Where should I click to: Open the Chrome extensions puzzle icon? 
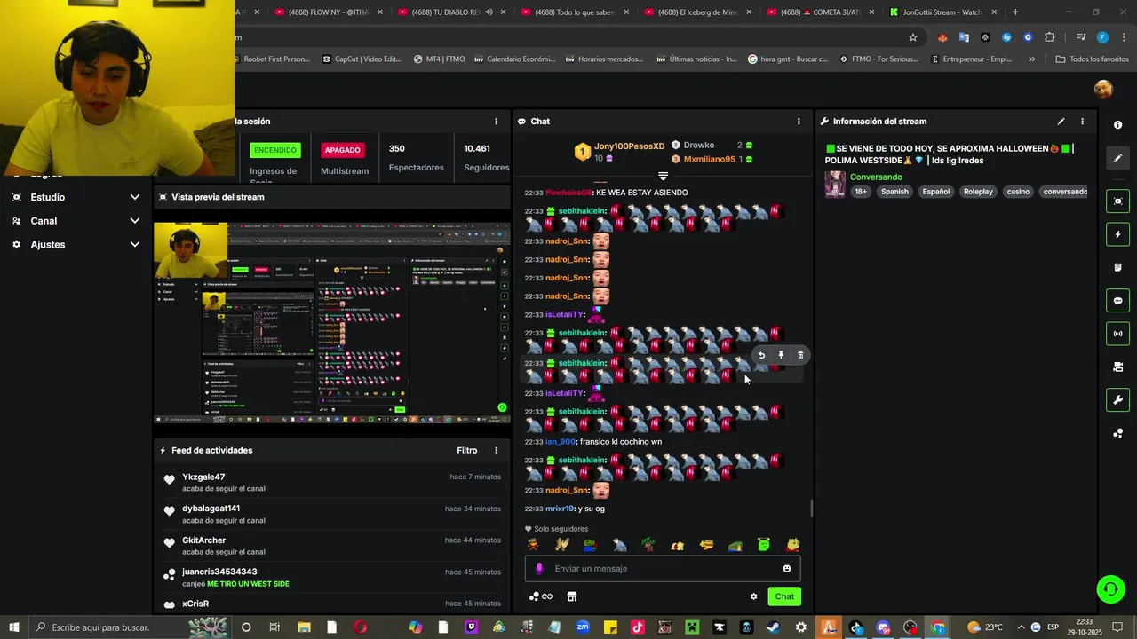click(x=1049, y=37)
